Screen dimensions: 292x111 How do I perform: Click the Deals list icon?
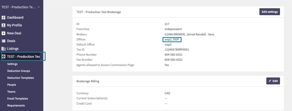(3, 41)
